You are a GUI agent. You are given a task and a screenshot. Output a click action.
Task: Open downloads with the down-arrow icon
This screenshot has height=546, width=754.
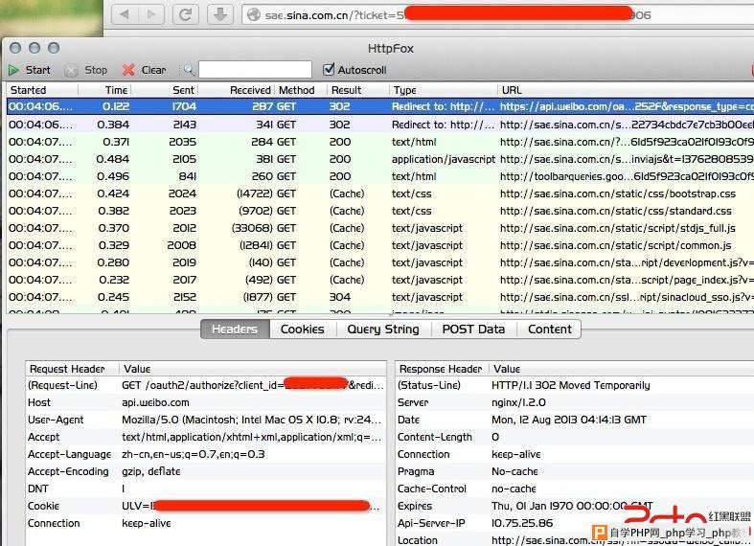click(219, 14)
